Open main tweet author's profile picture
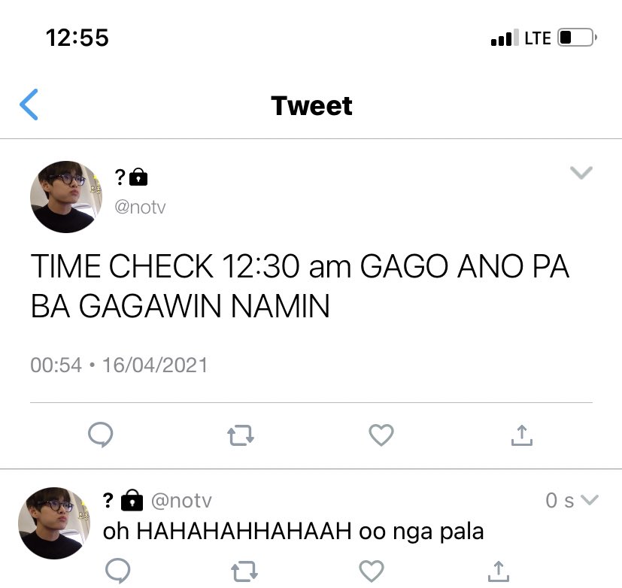Screen dimensions: 622x588 tap(66, 197)
